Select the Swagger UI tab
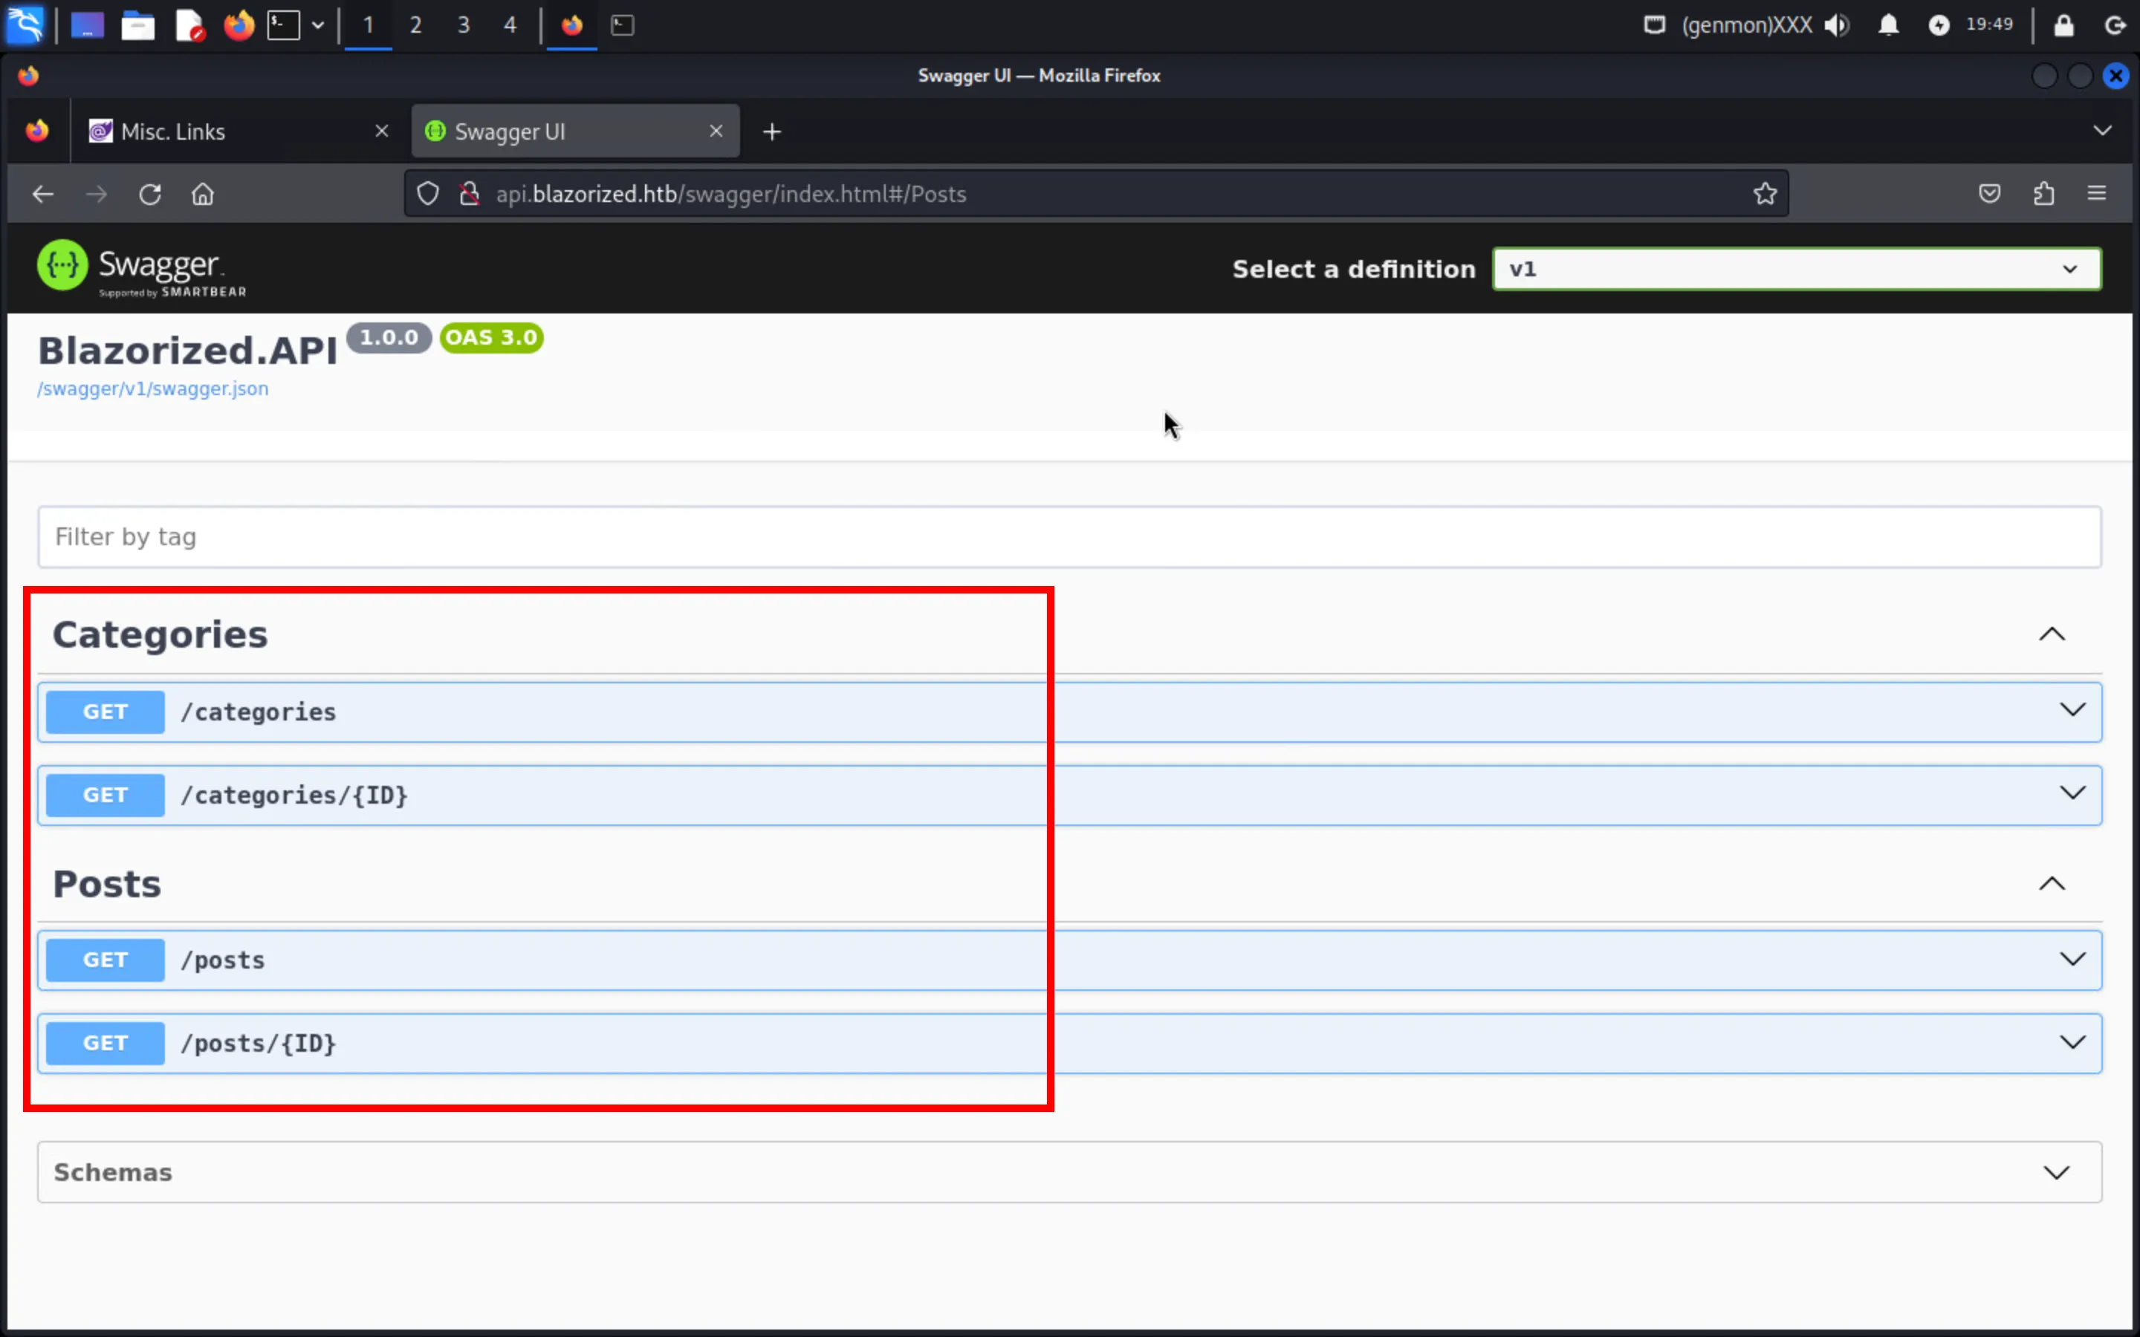The image size is (2140, 1337). click(x=575, y=131)
